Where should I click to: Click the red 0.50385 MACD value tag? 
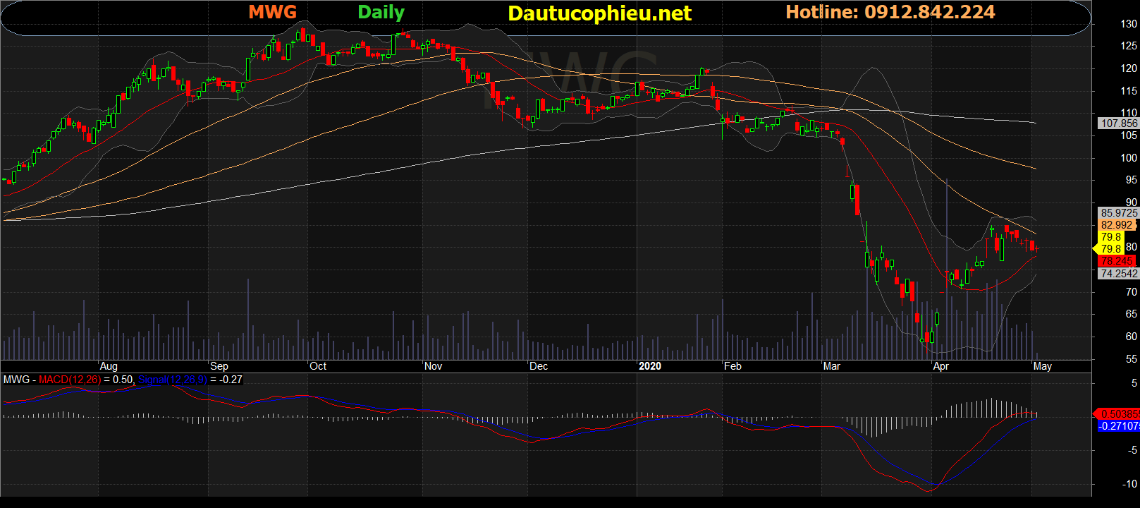tap(1119, 414)
